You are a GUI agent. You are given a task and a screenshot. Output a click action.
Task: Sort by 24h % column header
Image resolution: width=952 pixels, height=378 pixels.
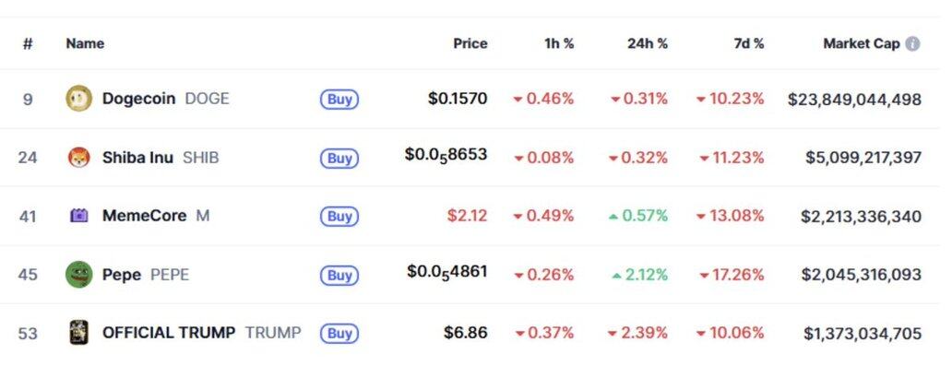[x=648, y=43]
